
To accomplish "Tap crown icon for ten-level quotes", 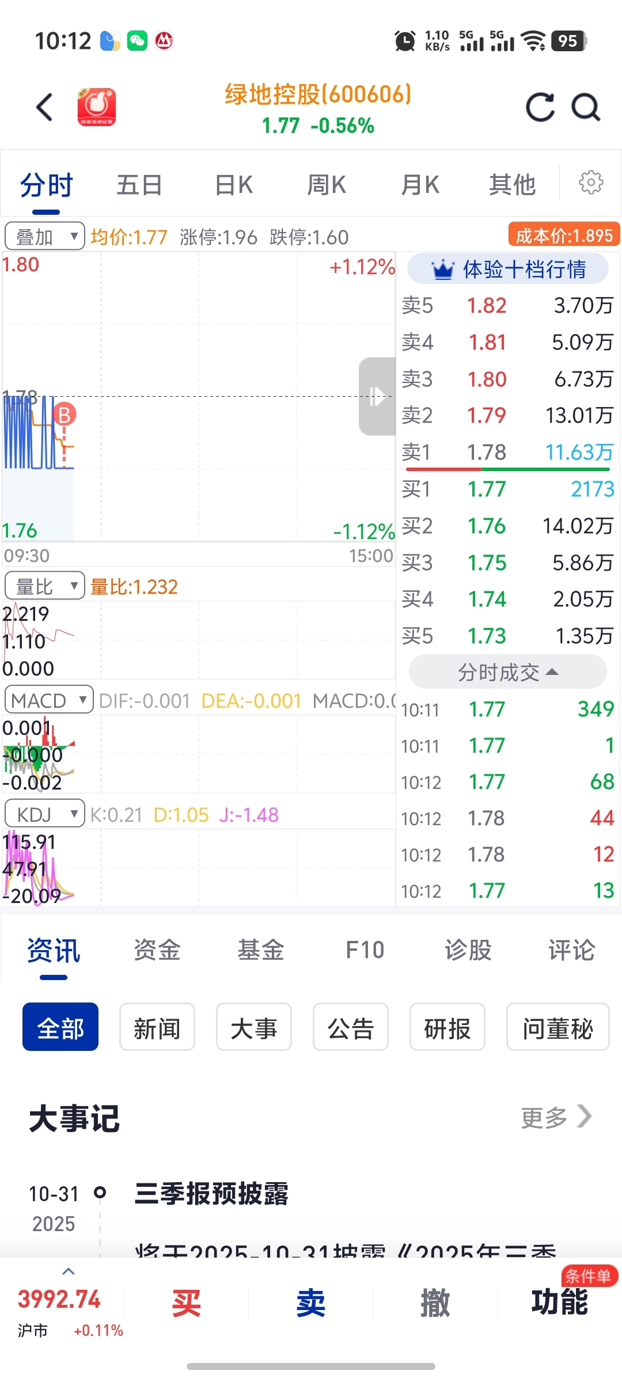I will point(443,269).
